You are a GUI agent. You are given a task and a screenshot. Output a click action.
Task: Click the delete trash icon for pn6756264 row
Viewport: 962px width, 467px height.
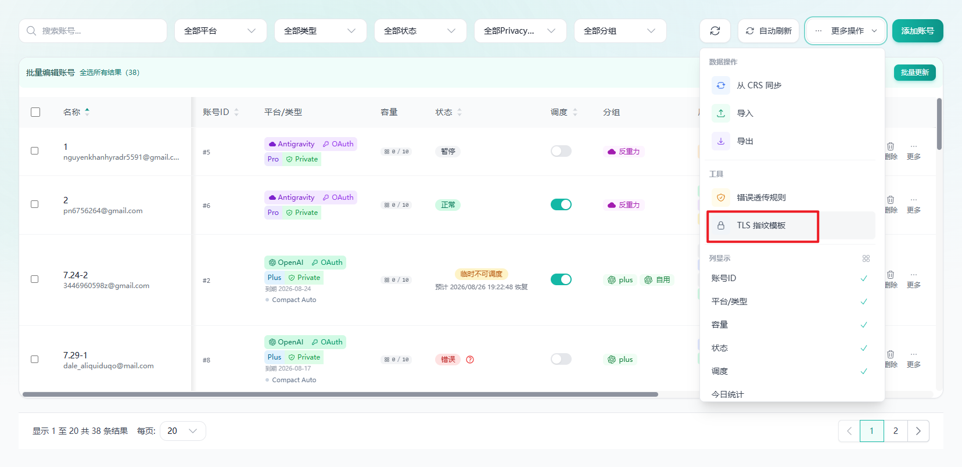coord(891,200)
